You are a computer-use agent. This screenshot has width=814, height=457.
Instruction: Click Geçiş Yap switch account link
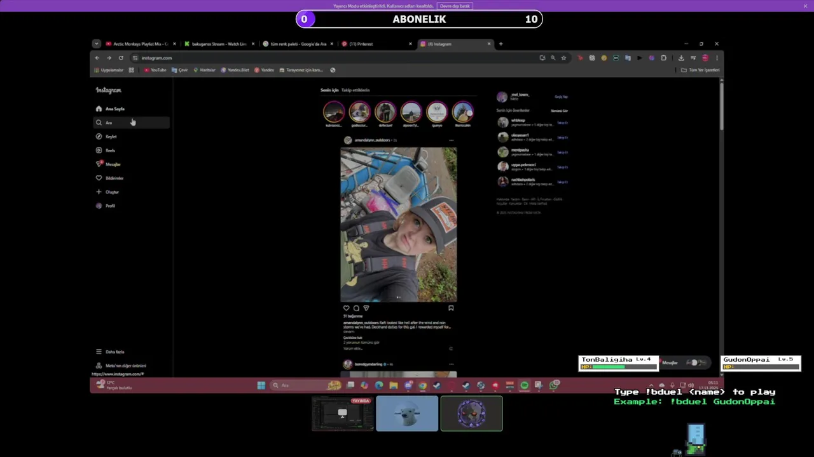561,96
